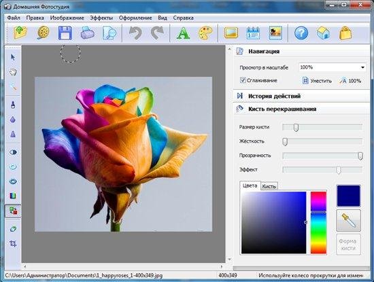
Task: Open the Просмотр в масштабе 100% dropdown
Action: [x=333, y=67]
